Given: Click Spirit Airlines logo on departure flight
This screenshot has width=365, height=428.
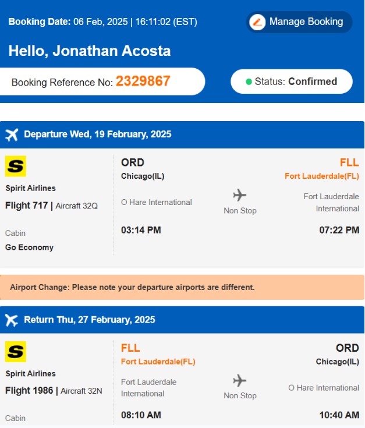Looking at the screenshot, I should (x=16, y=166).
